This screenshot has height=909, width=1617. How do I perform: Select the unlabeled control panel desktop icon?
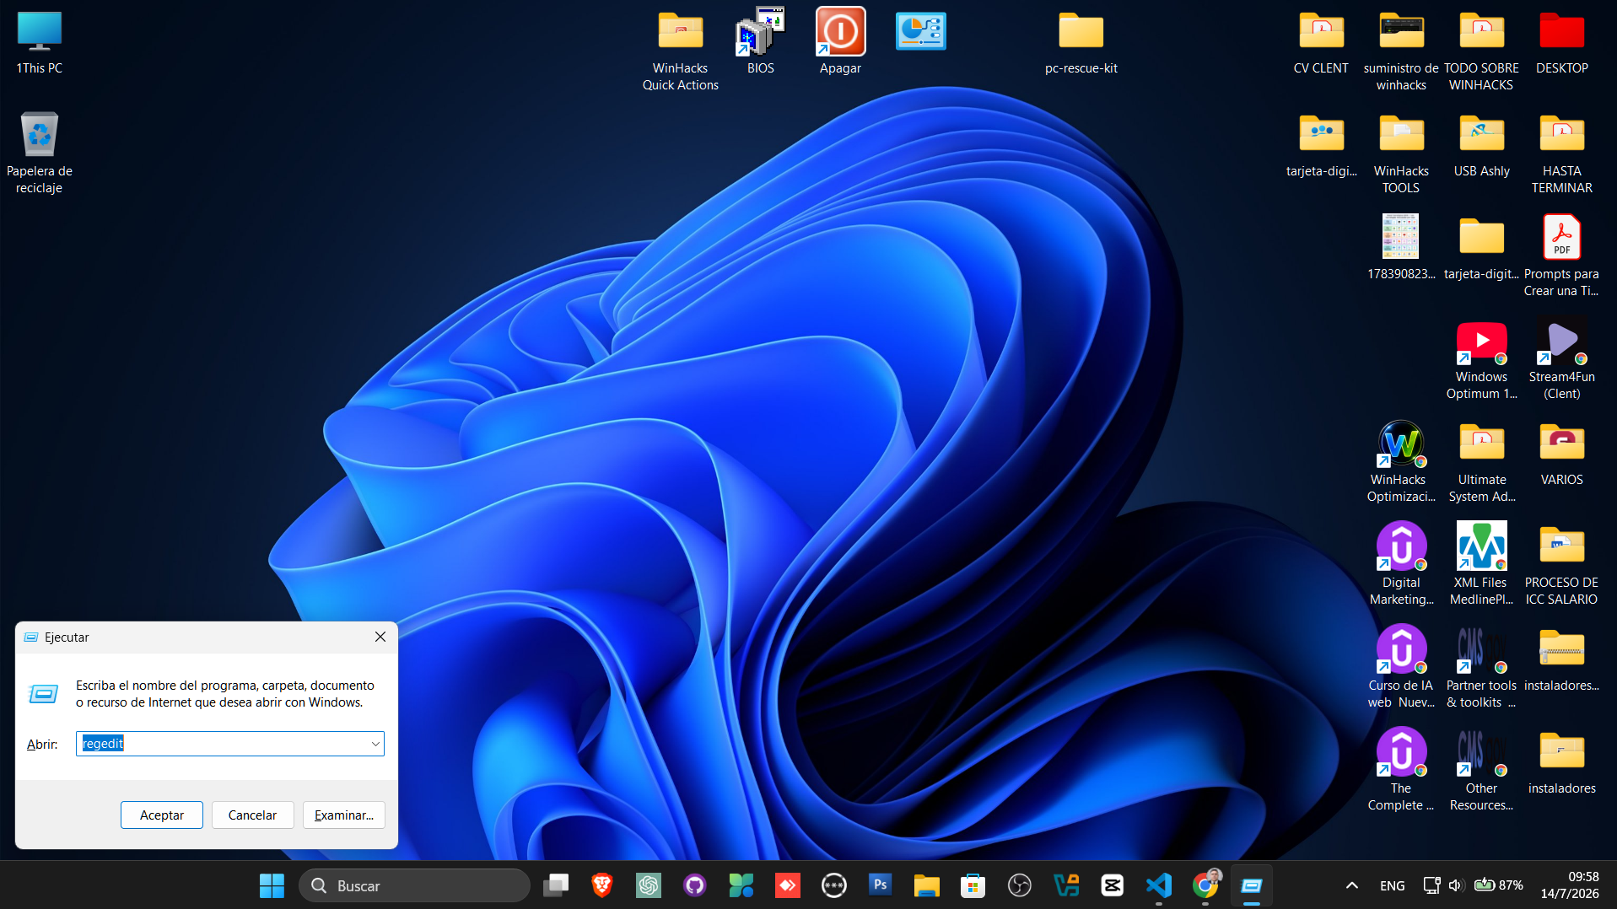click(x=921, y=32)
